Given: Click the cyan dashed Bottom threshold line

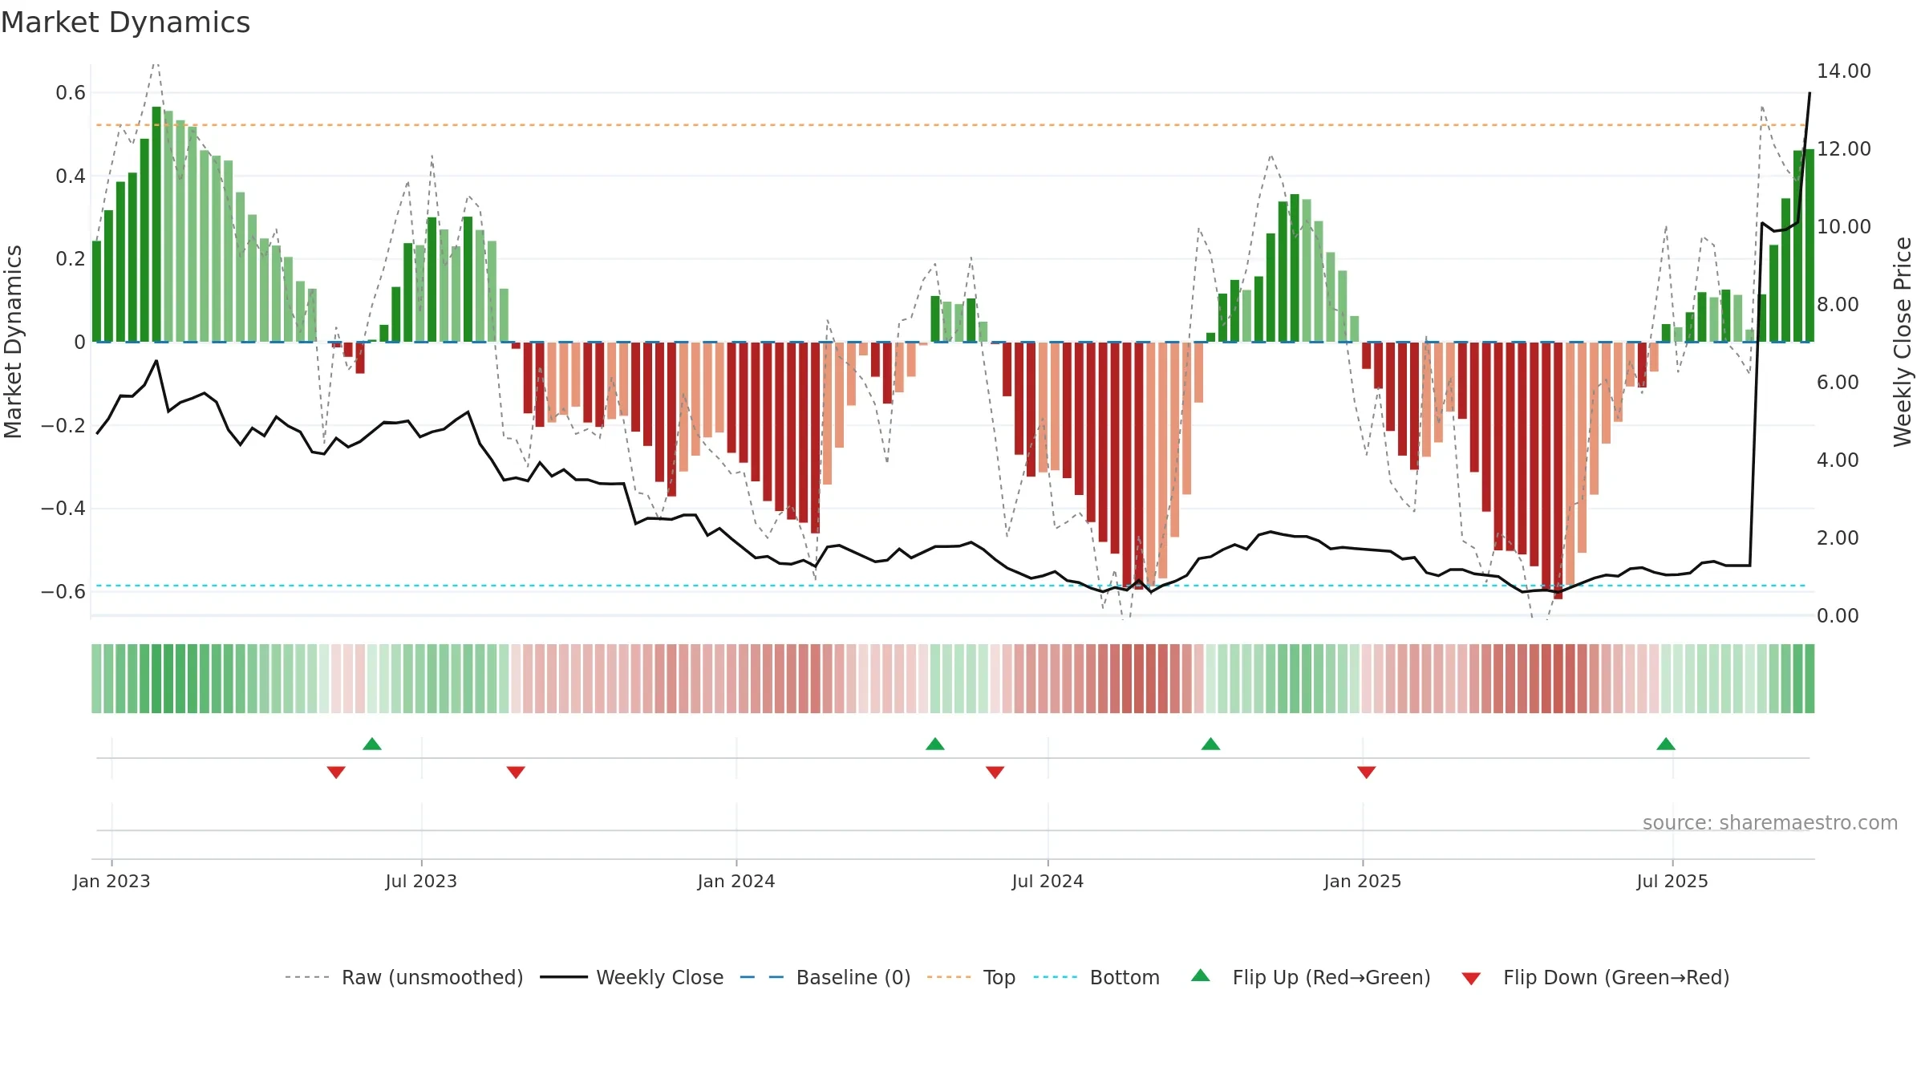Looking at the screenshot, I should pos(951,586).
